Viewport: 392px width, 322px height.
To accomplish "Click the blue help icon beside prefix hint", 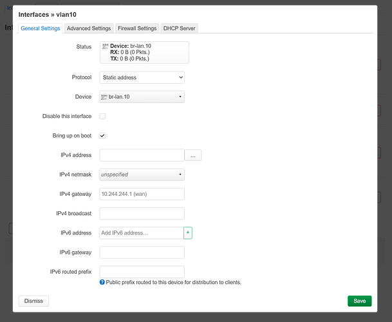I will point(102,282).
